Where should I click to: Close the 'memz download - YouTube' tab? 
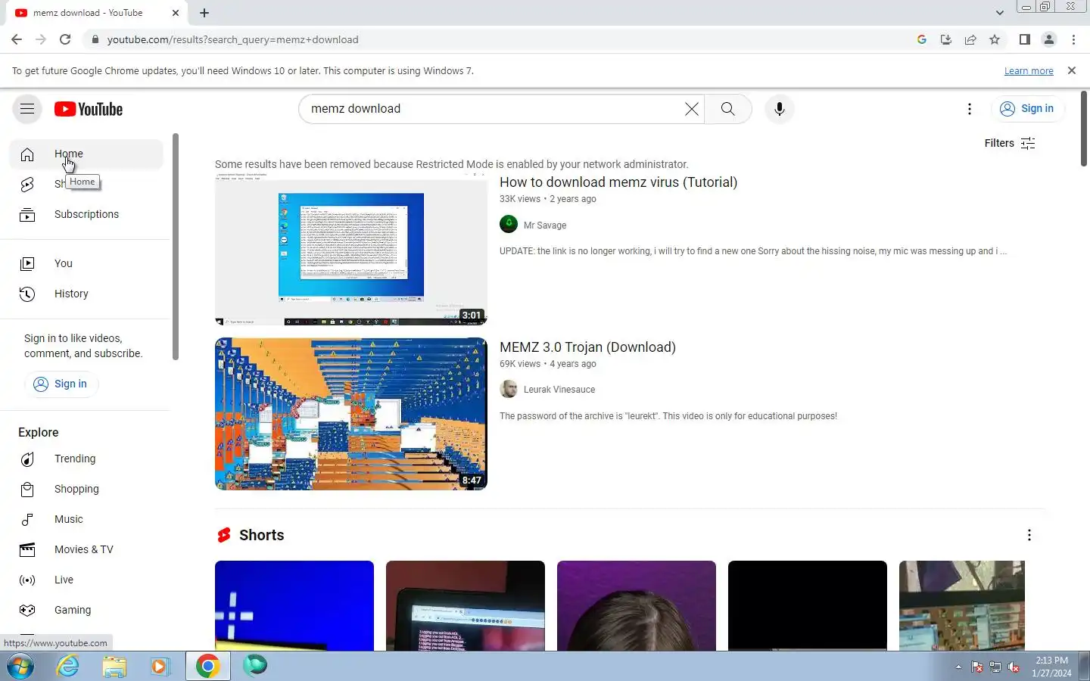pyautogui.click(x=176, y=13)
